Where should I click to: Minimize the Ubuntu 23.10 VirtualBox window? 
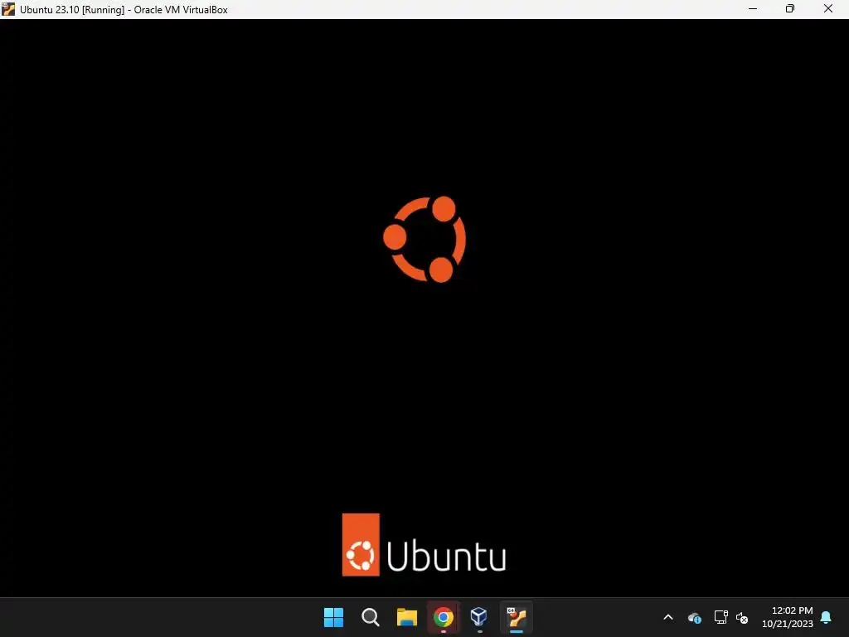(x=753, y=9)
